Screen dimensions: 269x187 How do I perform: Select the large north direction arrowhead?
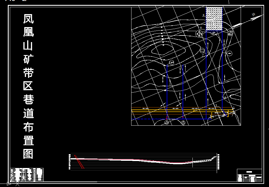coord(256,18)
